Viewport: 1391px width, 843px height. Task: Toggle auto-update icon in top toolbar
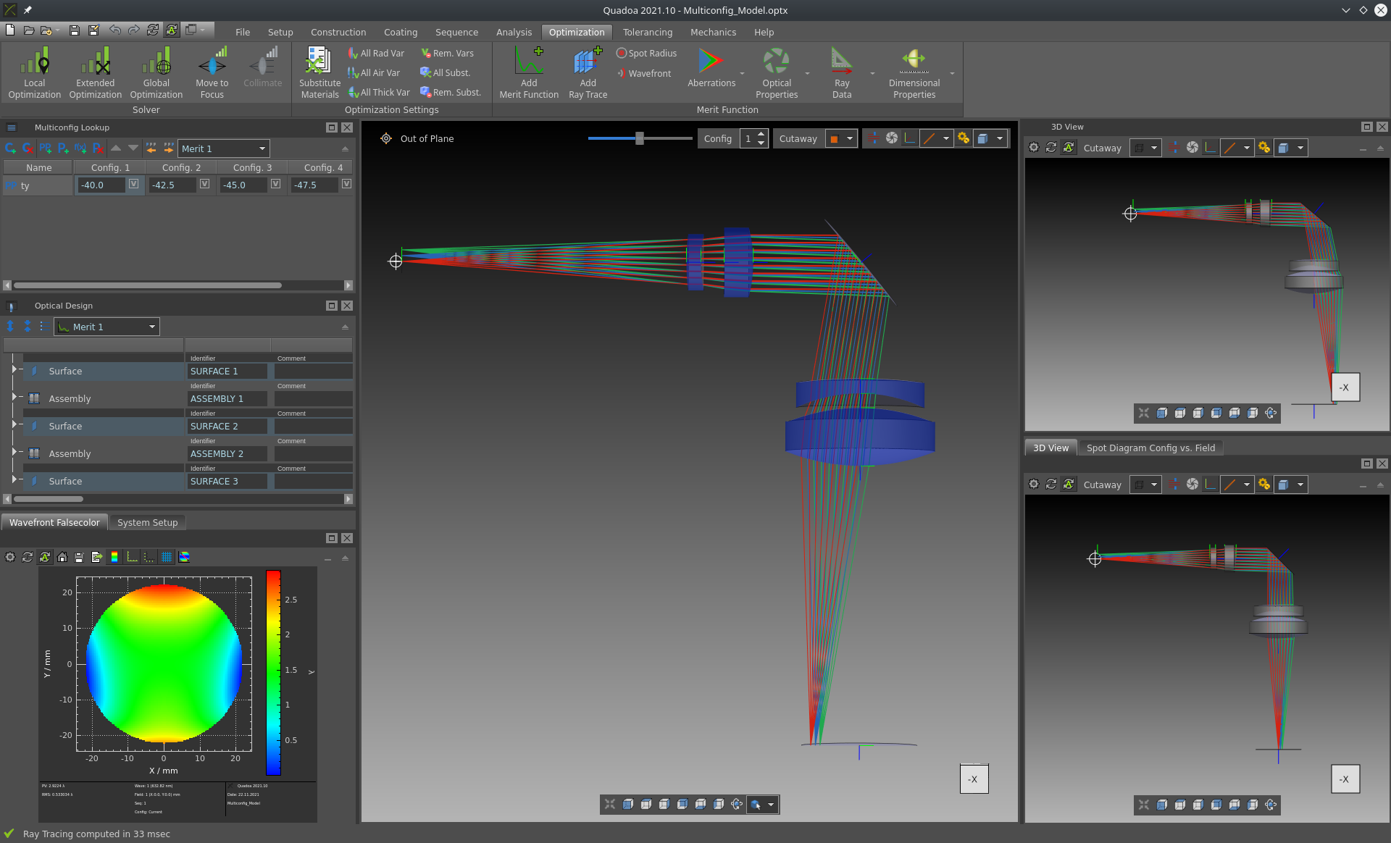pyautogui.click(x=172, y=30)
